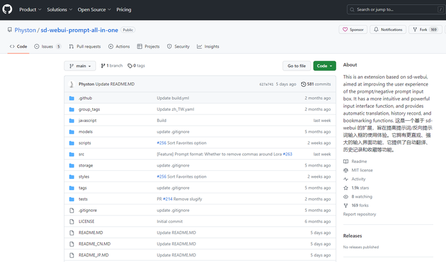View the 581 commits history

point(316,84)
